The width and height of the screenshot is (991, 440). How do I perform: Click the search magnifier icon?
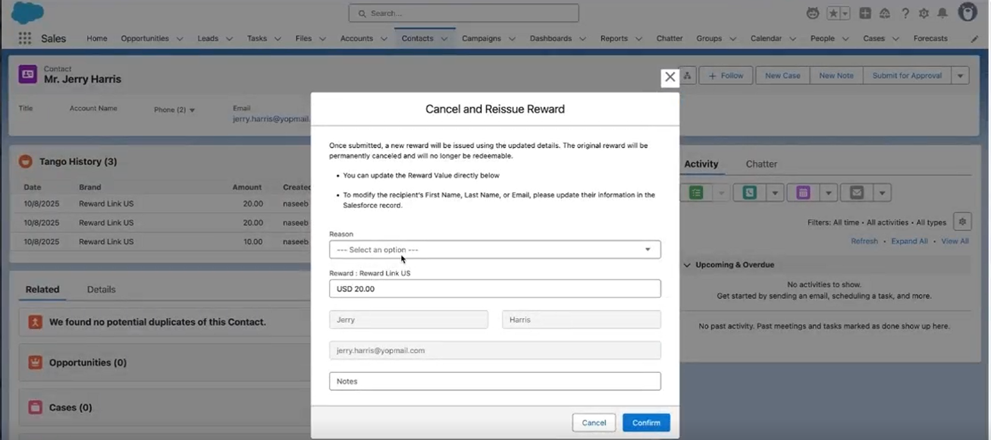(x=362, y=13)
